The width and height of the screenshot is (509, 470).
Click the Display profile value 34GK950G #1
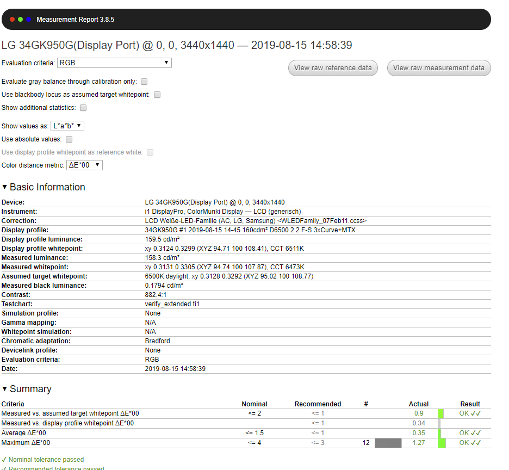click(x=250, y=230)
